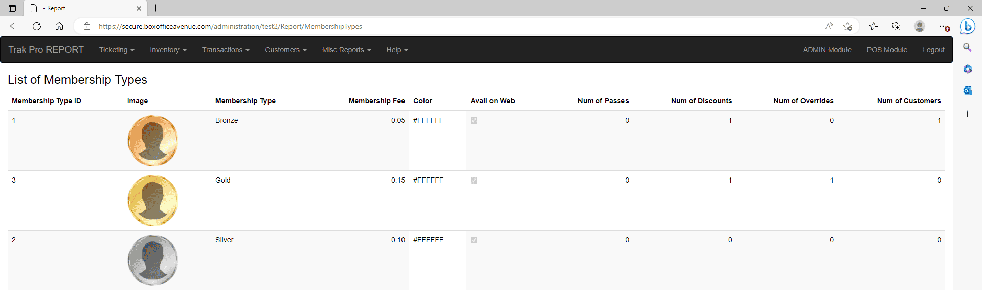The width and height of the screenshot is (982, 290).
Task: Expand the Misc Reports dropdown menu
Action: point(346,50)
